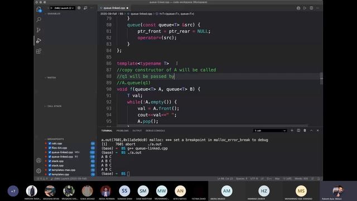
Task: Open debug sidebar more actions ellipsis
Action: pos(92,8)
